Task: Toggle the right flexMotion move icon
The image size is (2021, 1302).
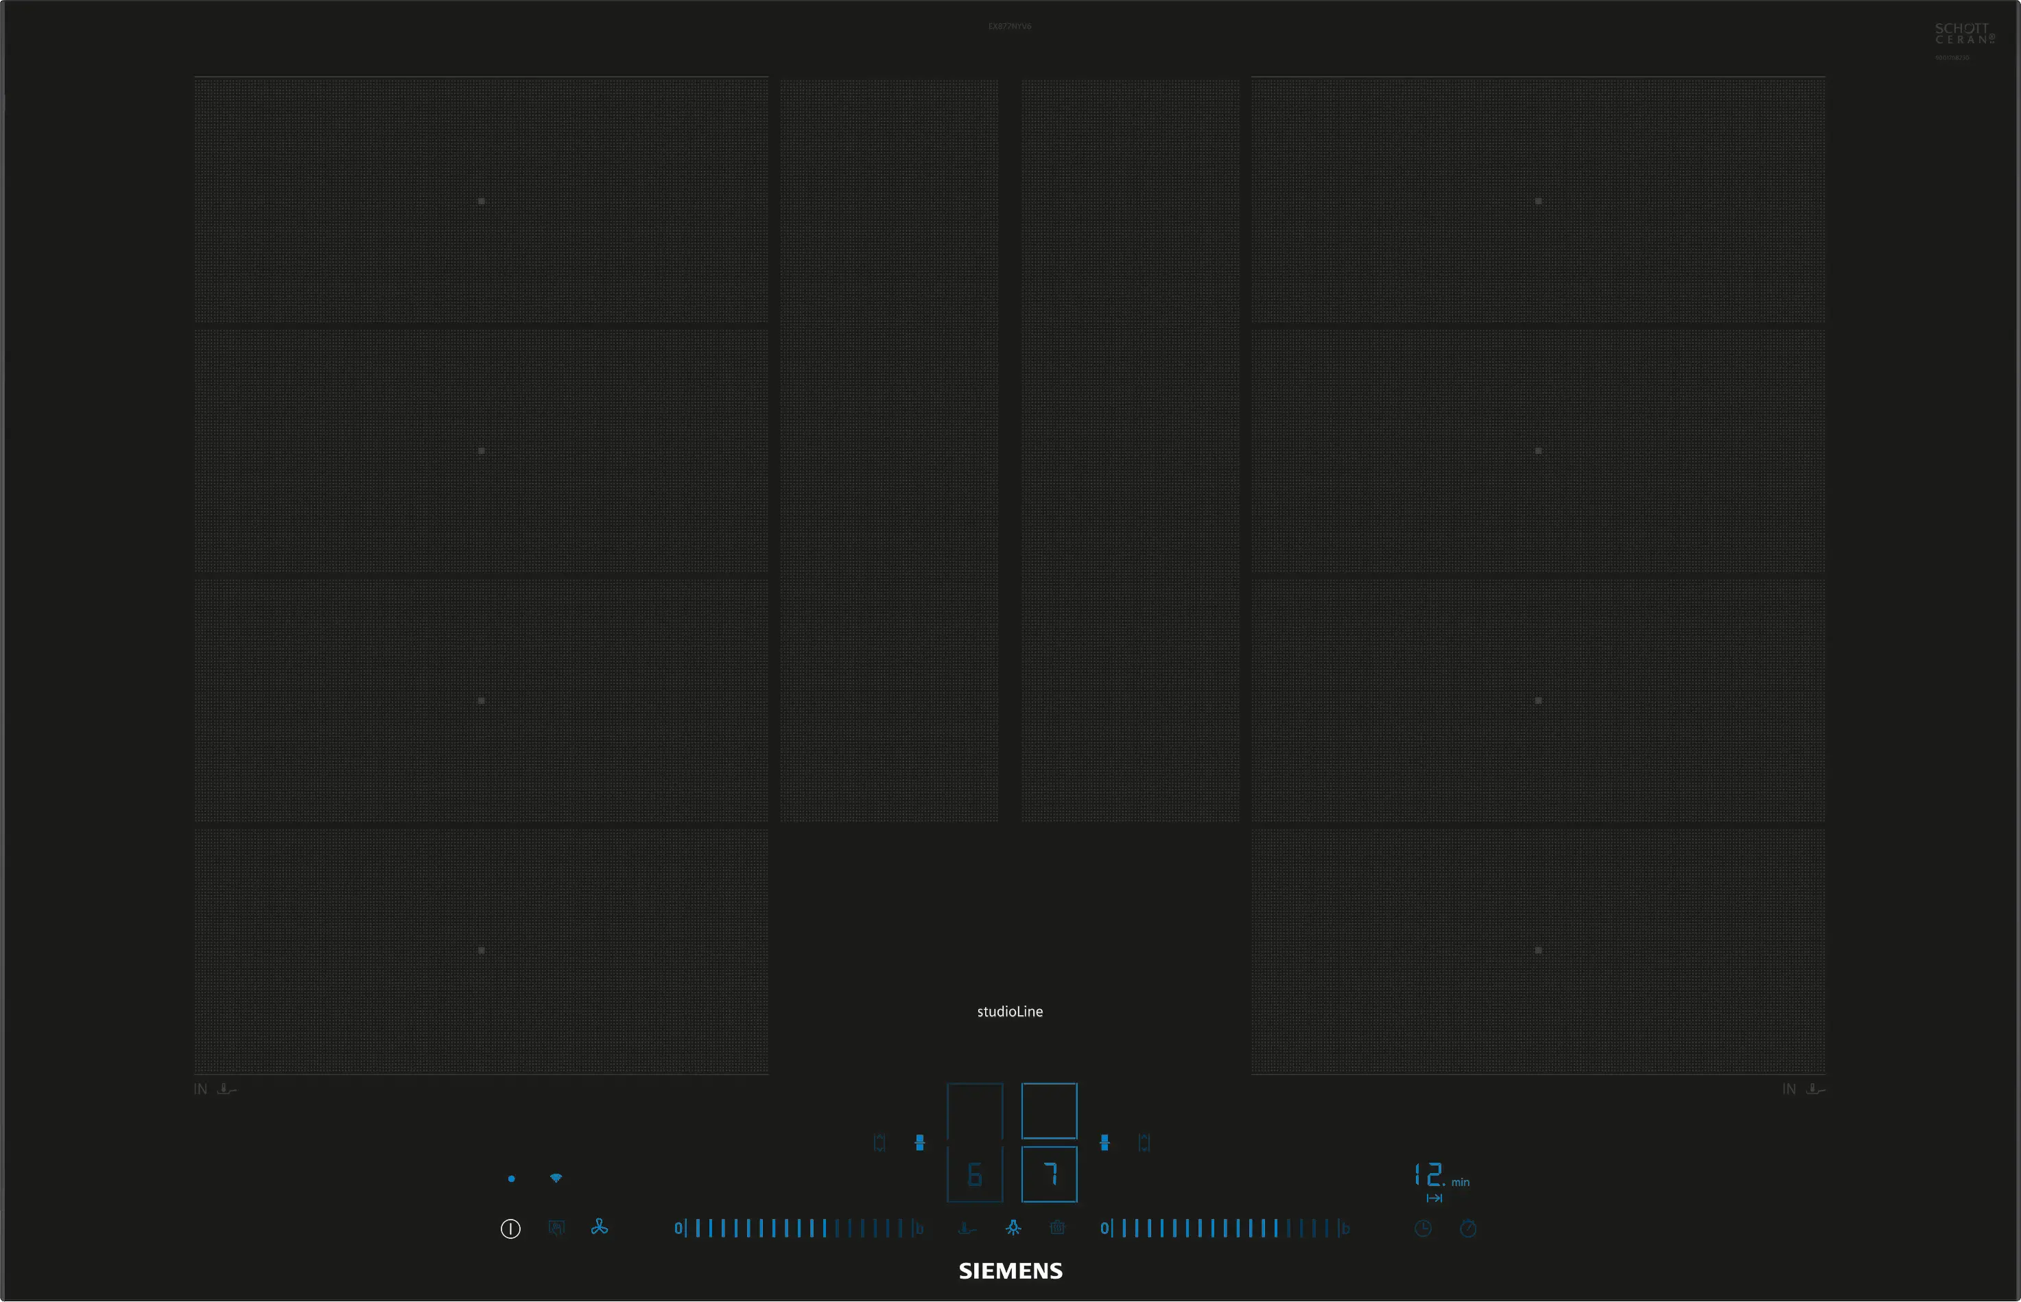Action: point(1144,1143)
